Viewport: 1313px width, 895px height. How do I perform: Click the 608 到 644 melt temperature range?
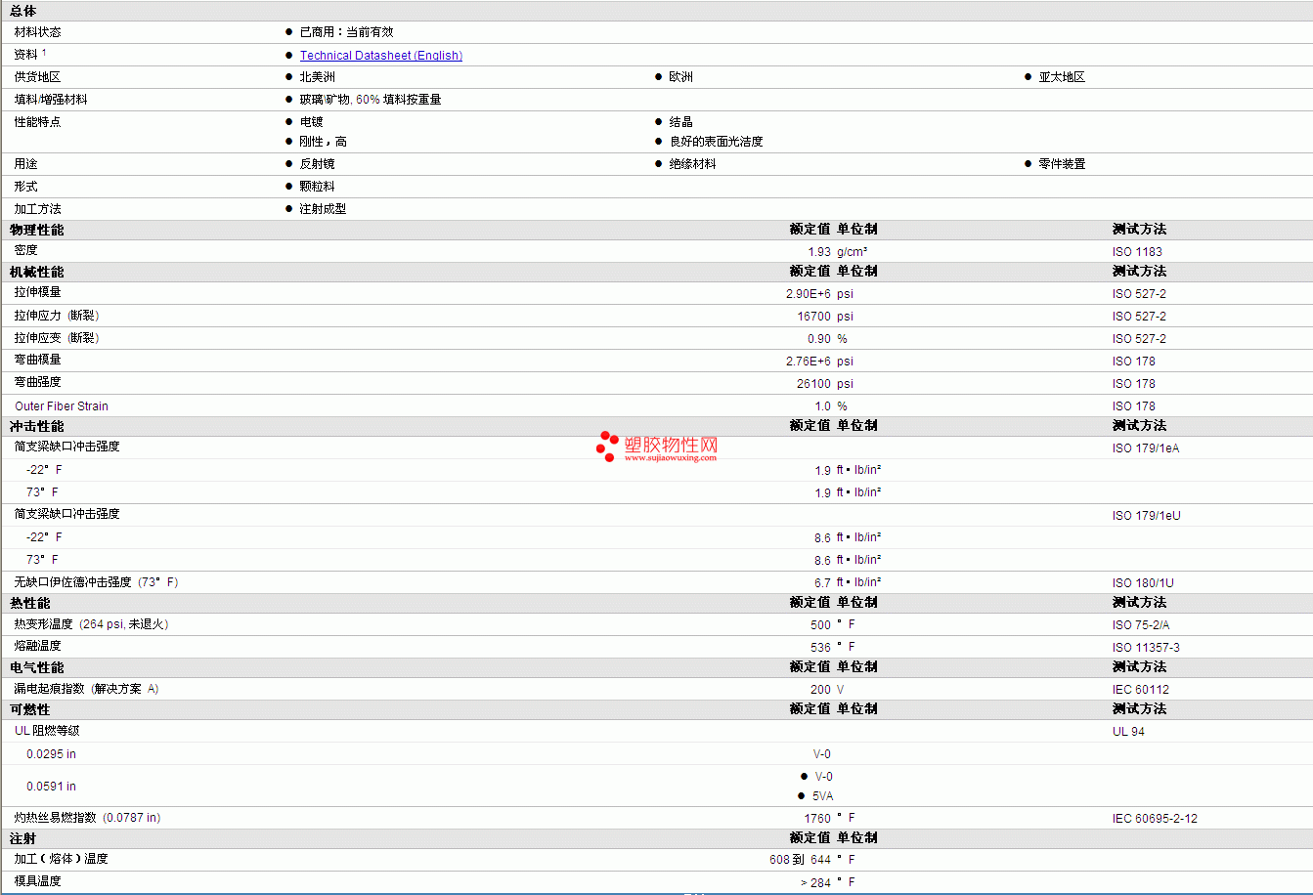point(801,860)
